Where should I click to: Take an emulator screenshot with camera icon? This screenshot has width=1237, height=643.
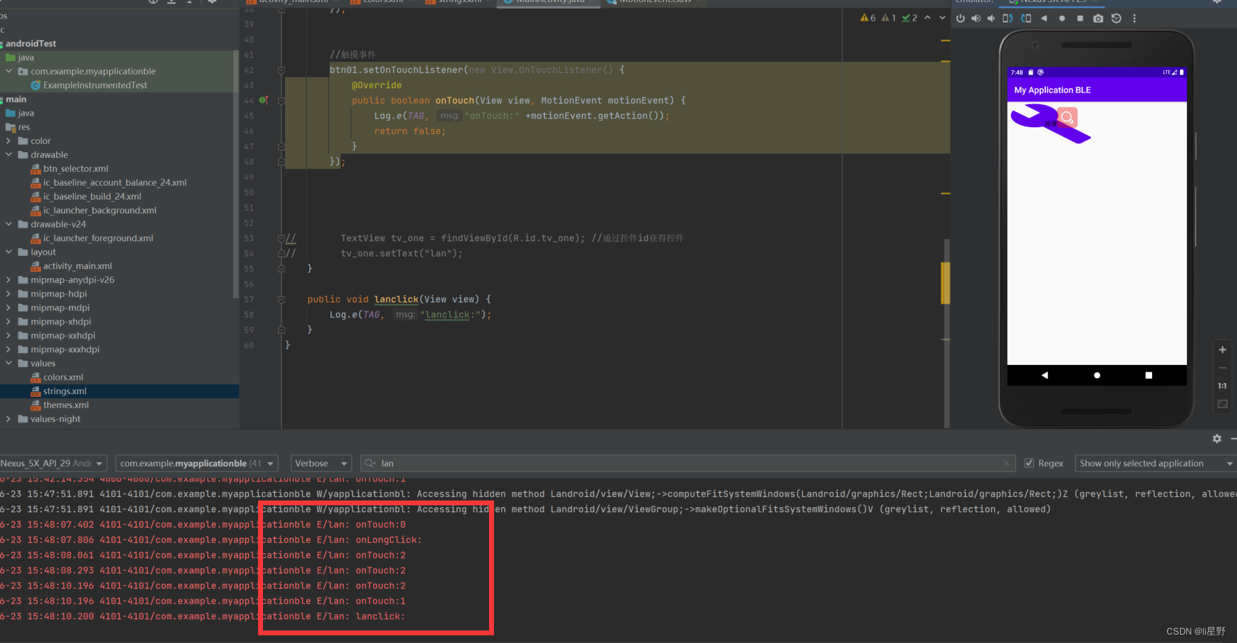click(x=1098, y=18)
